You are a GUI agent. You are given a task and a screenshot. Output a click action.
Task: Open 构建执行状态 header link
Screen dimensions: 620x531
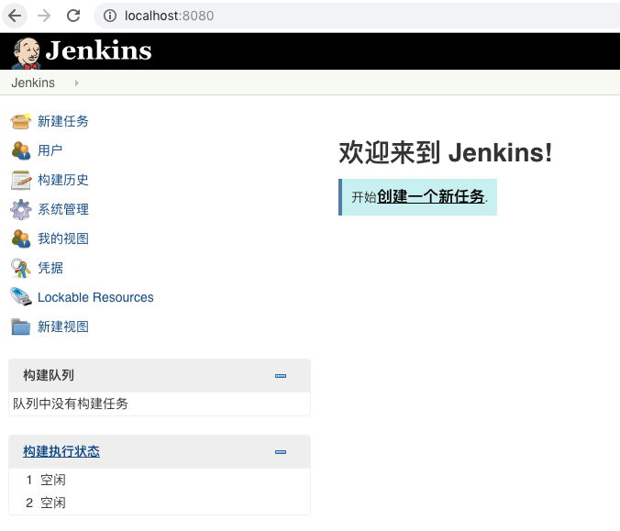tap(61, 451)
